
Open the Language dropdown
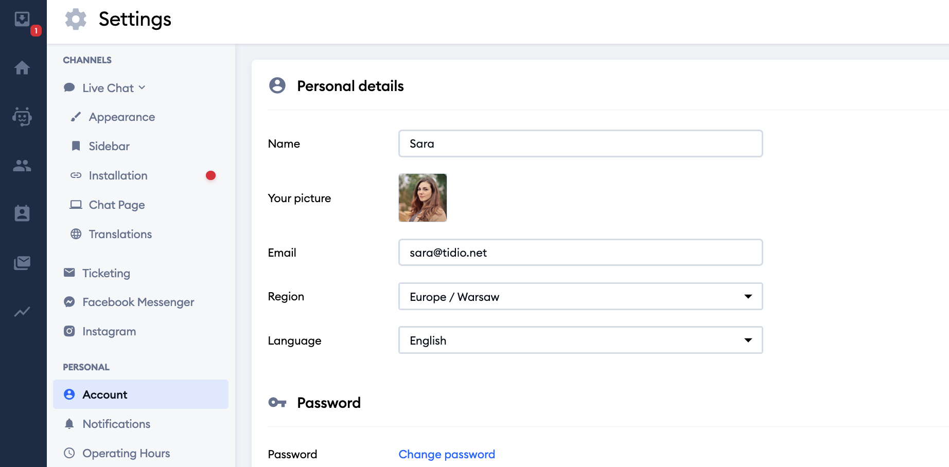pos(580,340)
